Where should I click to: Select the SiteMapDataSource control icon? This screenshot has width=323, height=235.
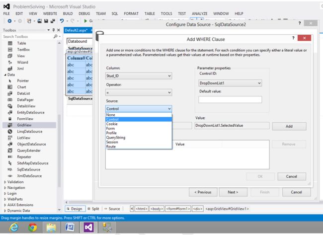pyautogui.click(x=10, y=163)
